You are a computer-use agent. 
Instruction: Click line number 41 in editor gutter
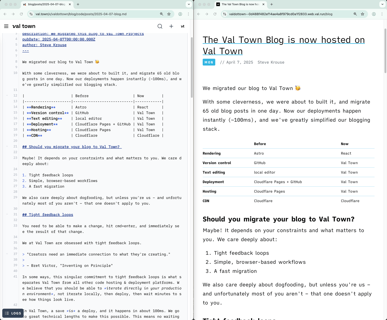pos(15,277)
